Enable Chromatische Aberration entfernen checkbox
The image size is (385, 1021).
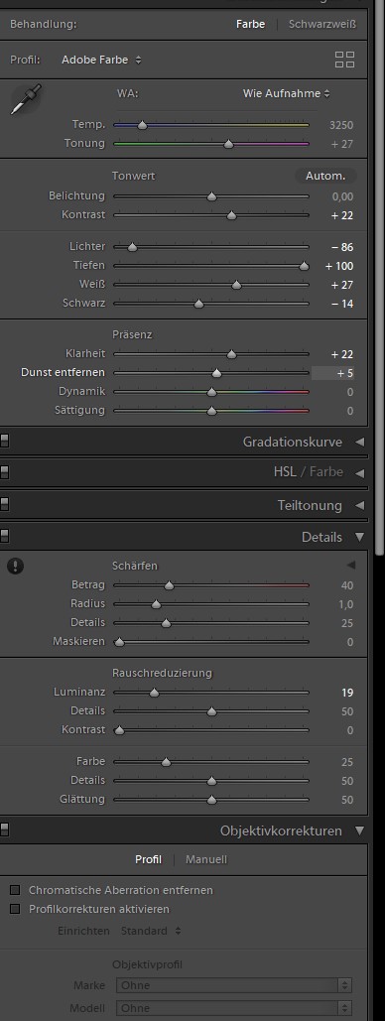pos(15,889)
